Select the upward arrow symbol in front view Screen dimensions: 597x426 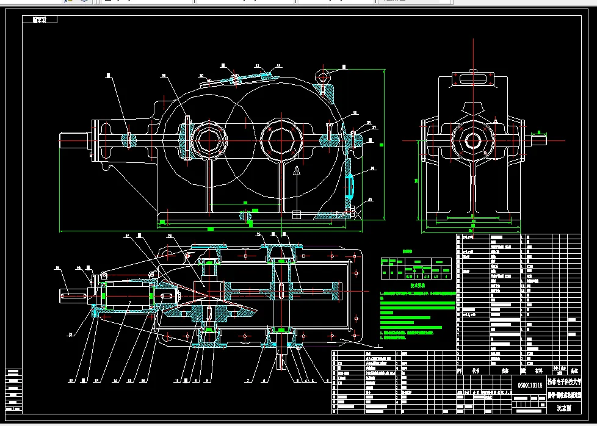297,192
